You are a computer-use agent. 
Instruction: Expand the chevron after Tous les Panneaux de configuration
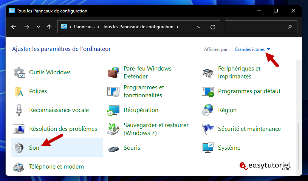178,27
